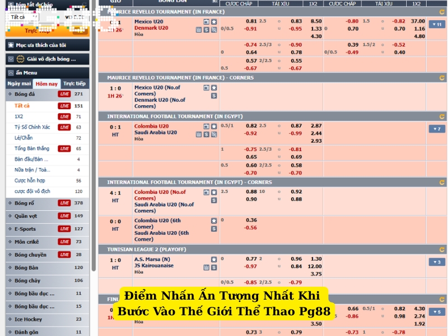Viewport: 448px width, 336px height.
Task: Expand more markets button showing 3
Action: pos(437,262)
